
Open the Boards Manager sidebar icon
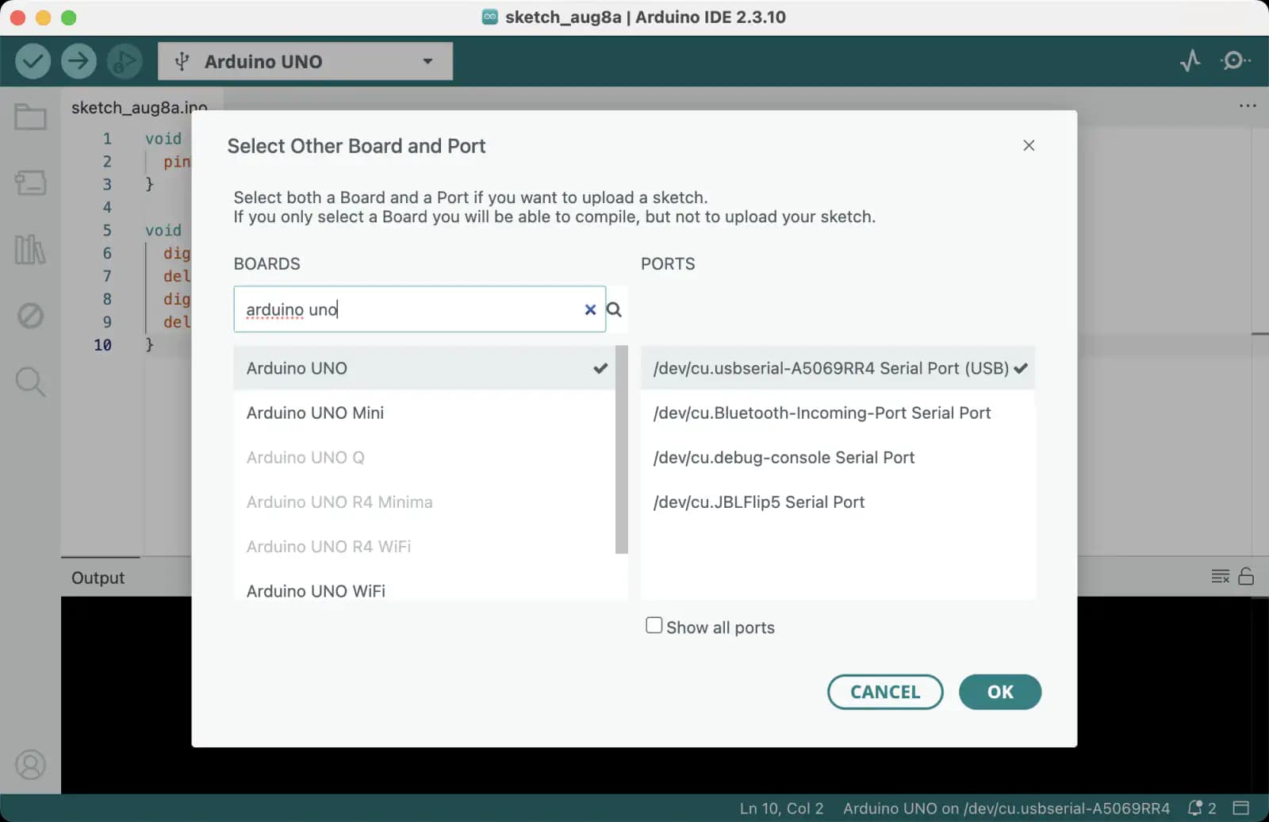coord(30,182)
